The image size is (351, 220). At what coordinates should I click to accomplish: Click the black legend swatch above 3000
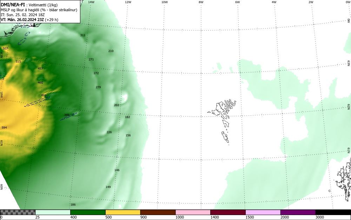pos(333,212)
